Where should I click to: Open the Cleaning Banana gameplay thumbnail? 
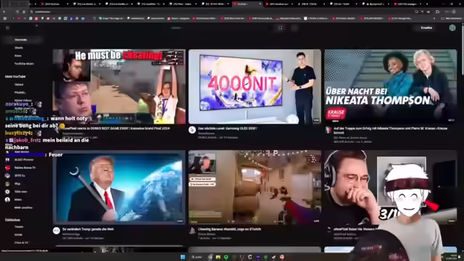click(254, 187)
